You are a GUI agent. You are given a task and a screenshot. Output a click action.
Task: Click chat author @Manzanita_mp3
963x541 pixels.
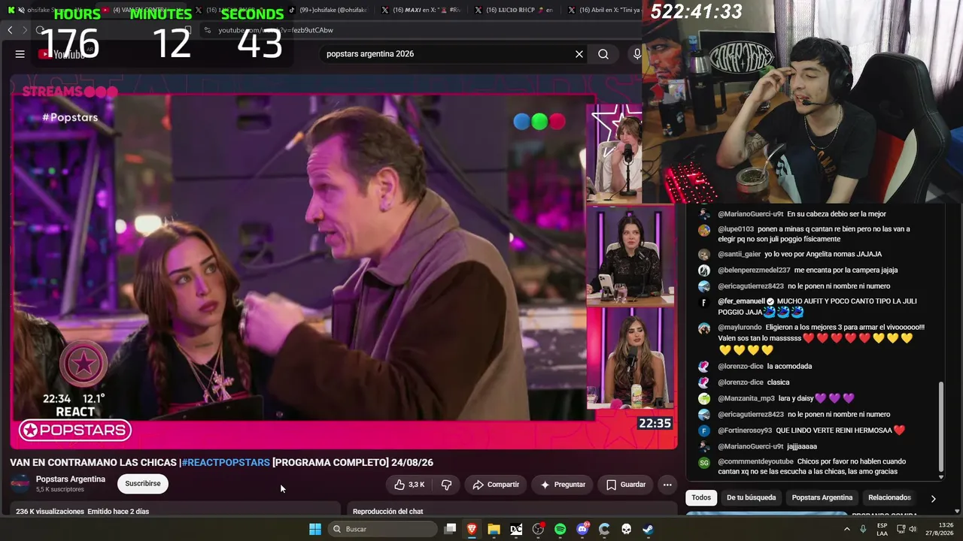click(746, 398)
